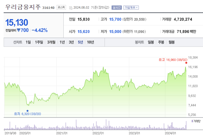Click the 상한가 20,550 text
The image size is (203, 136).
(x=134, y=19)
